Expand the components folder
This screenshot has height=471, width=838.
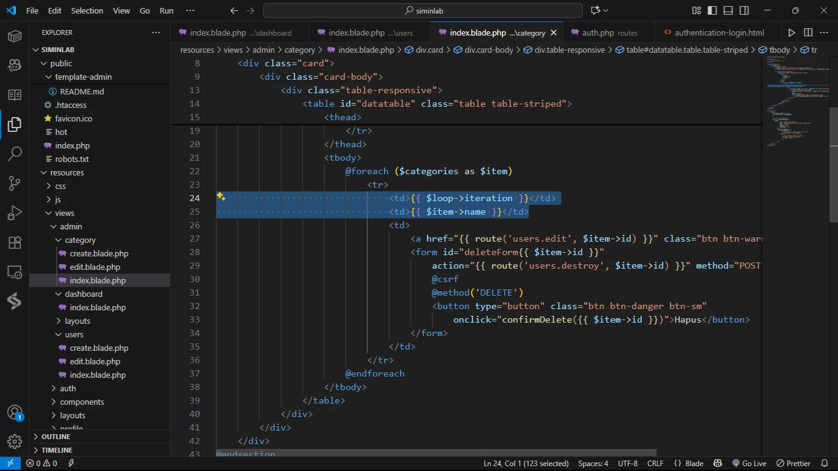click(82, 402)
